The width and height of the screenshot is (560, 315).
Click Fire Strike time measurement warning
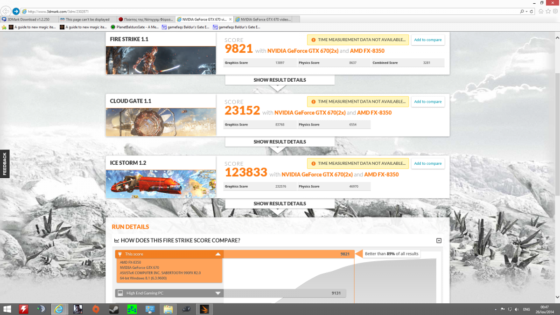pos(358,40)
